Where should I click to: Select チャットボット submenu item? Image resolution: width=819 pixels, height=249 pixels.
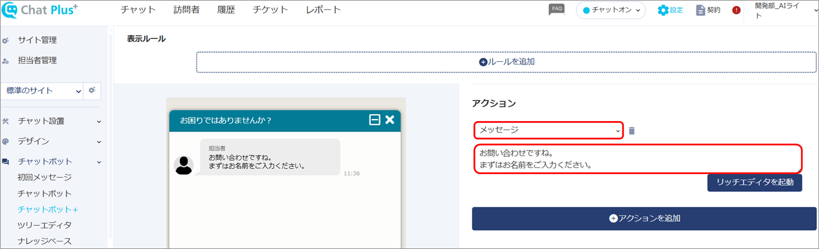(x=45, y=193)
